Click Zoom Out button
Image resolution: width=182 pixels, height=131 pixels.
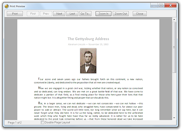pos(121,14)
